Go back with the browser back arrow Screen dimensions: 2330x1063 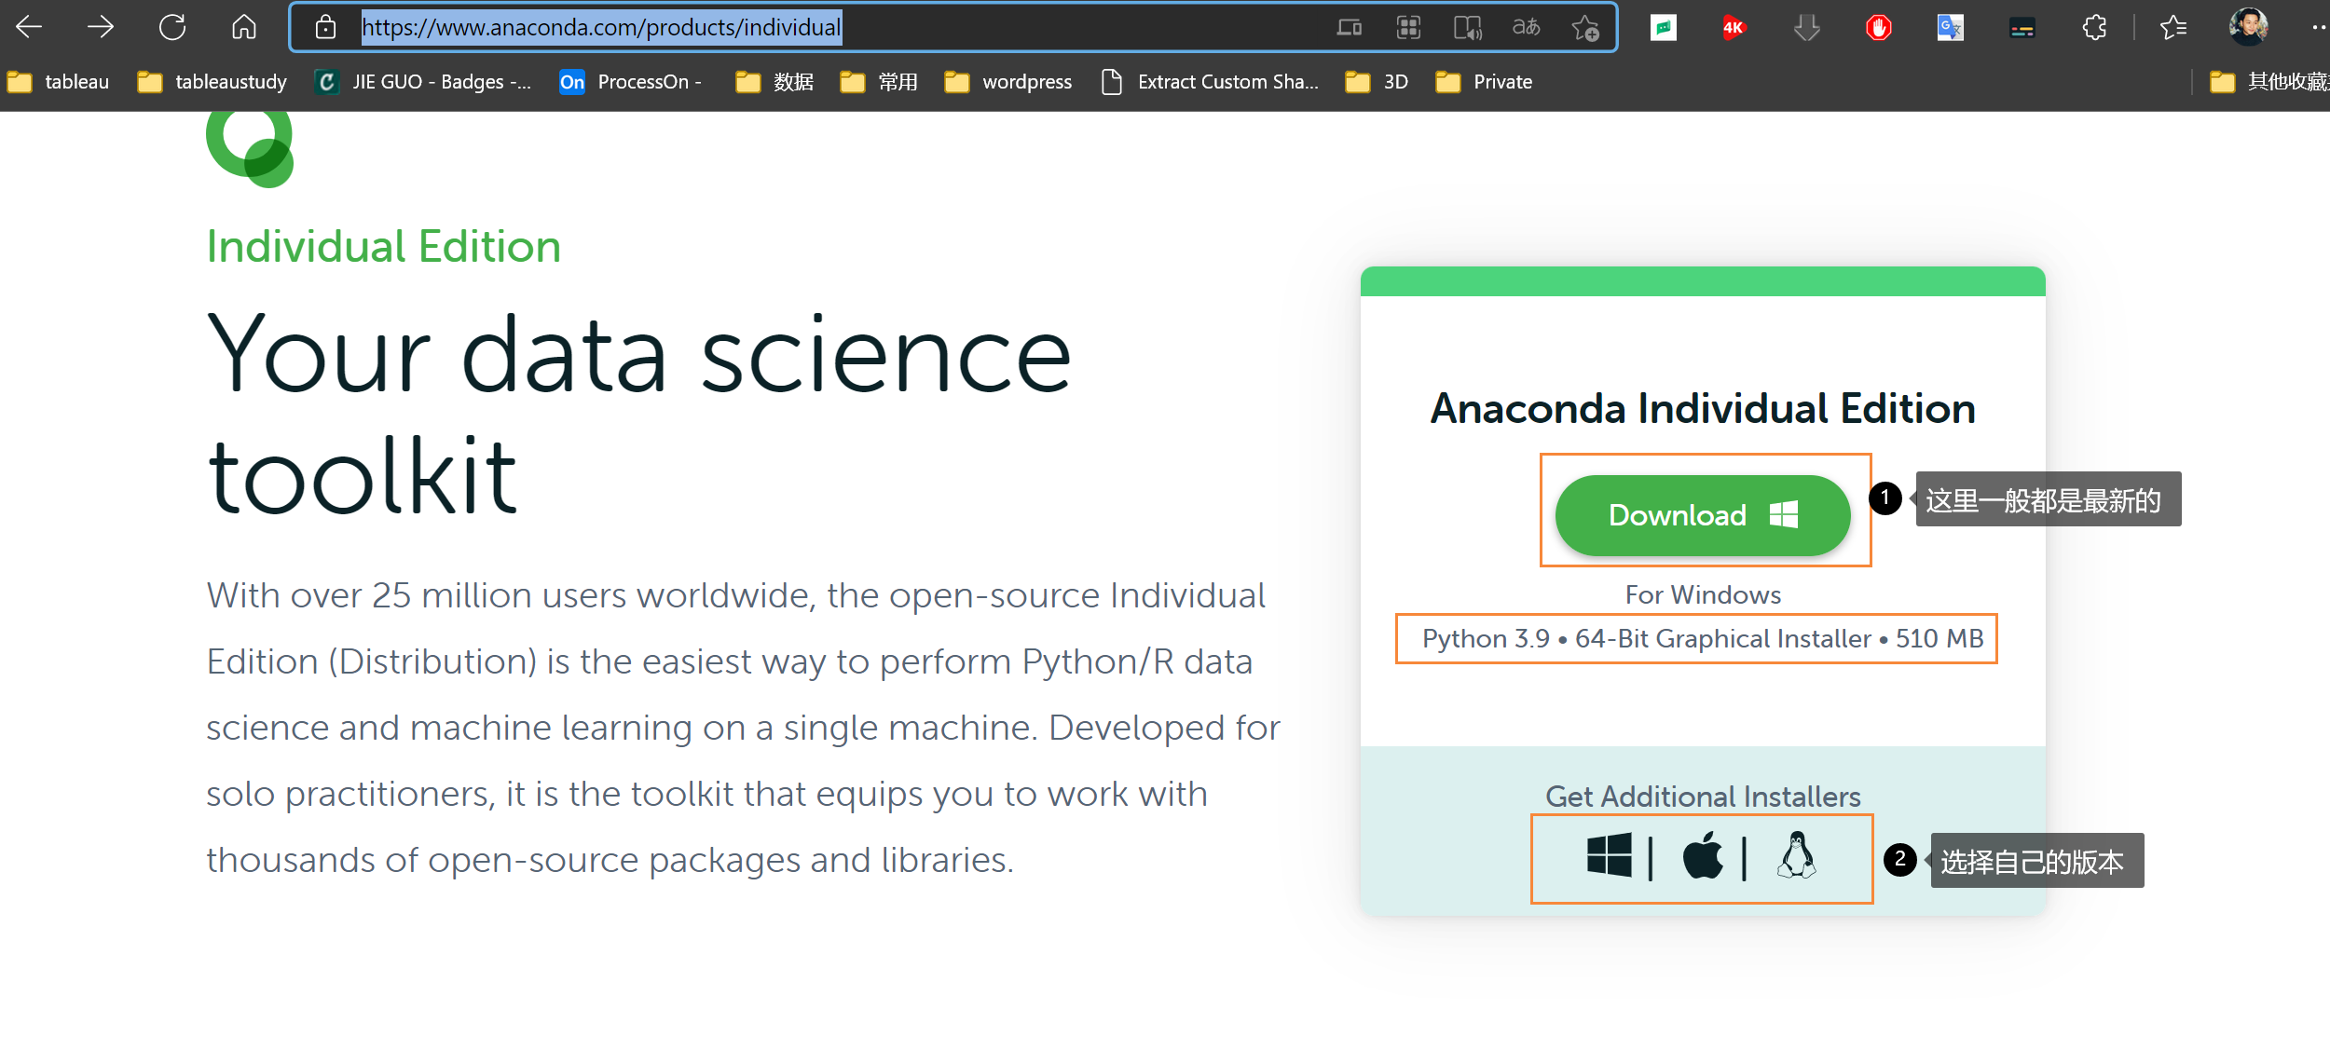[x=29, y=27]
